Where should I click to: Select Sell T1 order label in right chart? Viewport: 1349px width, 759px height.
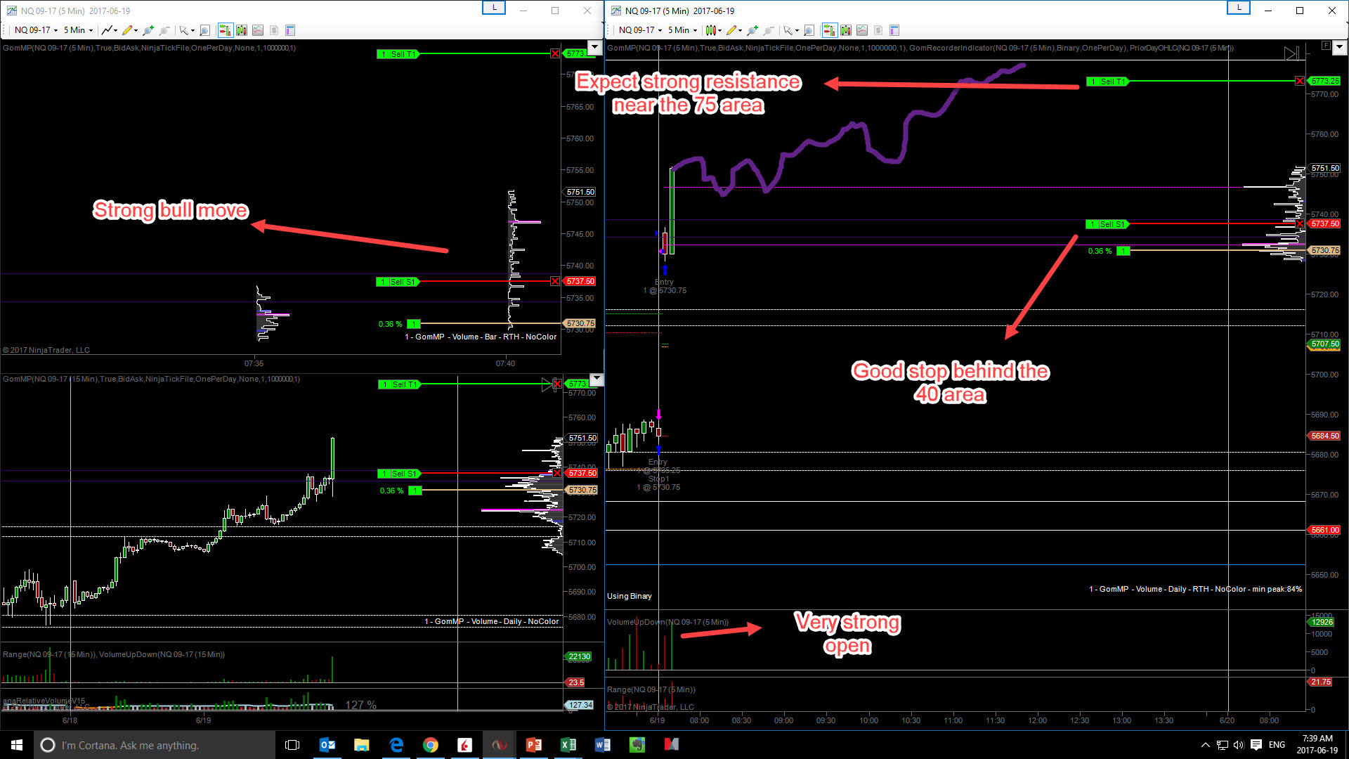click(1107, 82)
